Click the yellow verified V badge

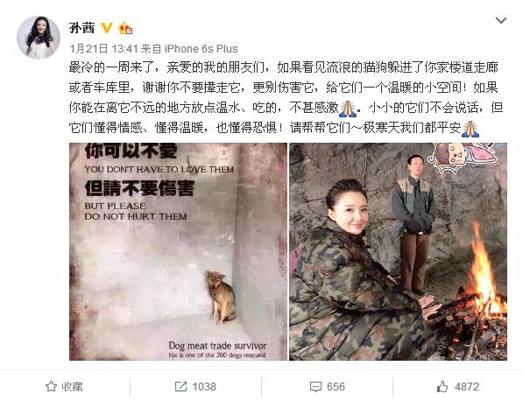pos(107,28)
